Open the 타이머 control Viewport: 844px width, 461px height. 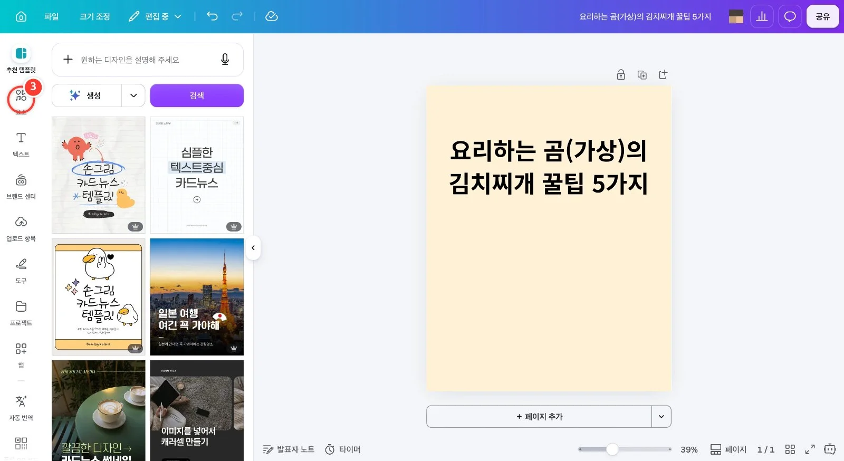pos(343,449)
